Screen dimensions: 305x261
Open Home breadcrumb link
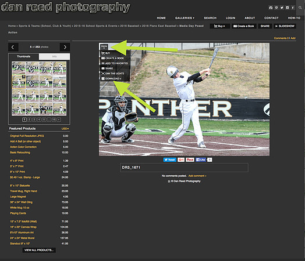point(12,26)
